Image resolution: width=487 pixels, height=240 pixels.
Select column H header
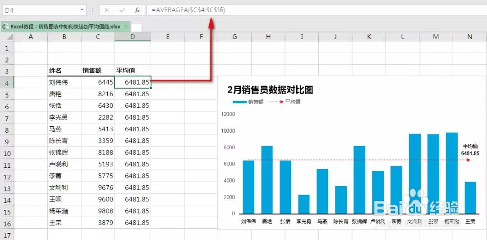tap(268, 37)
